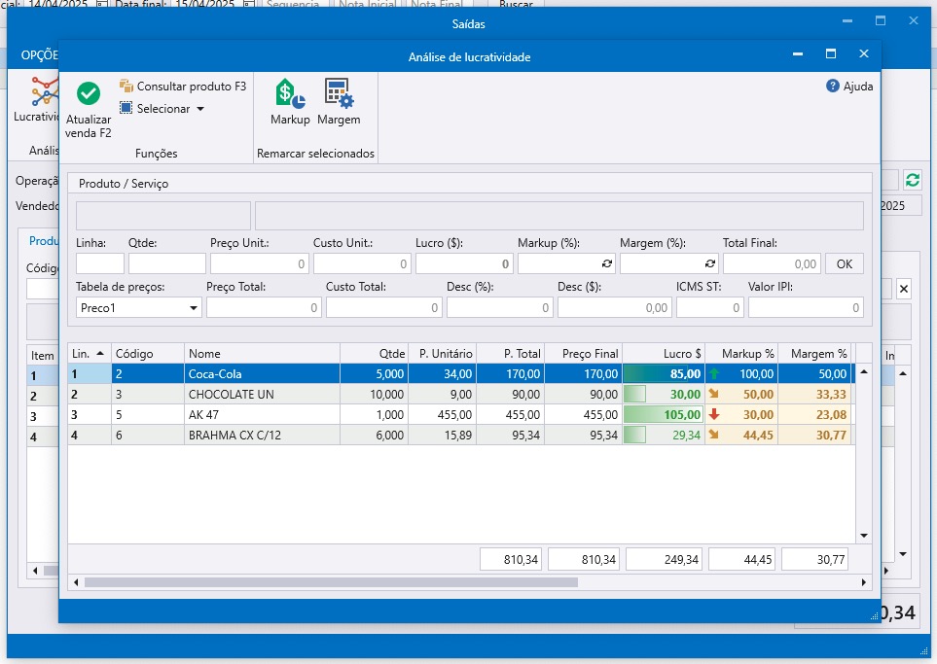Click the grid vertical scrollbar down arrow
This screenshot has width=937, height=664.
click(863, 536)
